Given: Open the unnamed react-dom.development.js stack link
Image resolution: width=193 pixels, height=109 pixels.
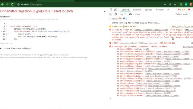Looking at the screenshot, I should [136, 71].
